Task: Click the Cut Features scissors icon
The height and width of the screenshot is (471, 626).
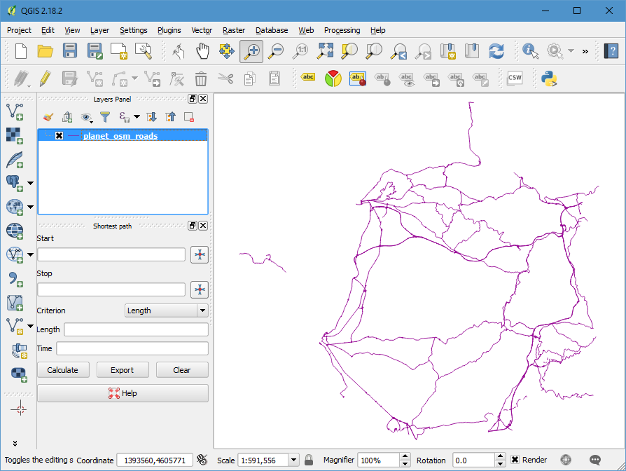Action: [225, 78]
